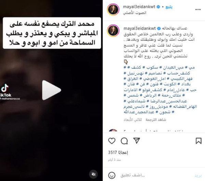Open mayal3eidankwt profile picture in header

(113, 10)
